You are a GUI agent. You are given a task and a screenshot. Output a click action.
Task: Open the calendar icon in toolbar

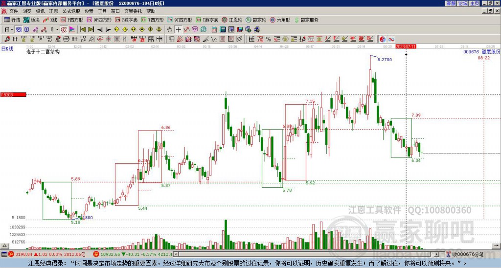pyautogui.click(x=214, y=30)
